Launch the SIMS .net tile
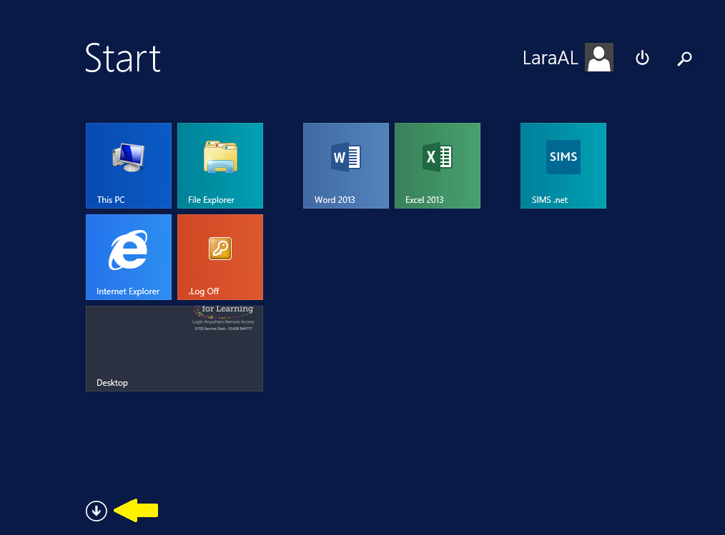The image size is (725, 535). [x=563, y=166]
